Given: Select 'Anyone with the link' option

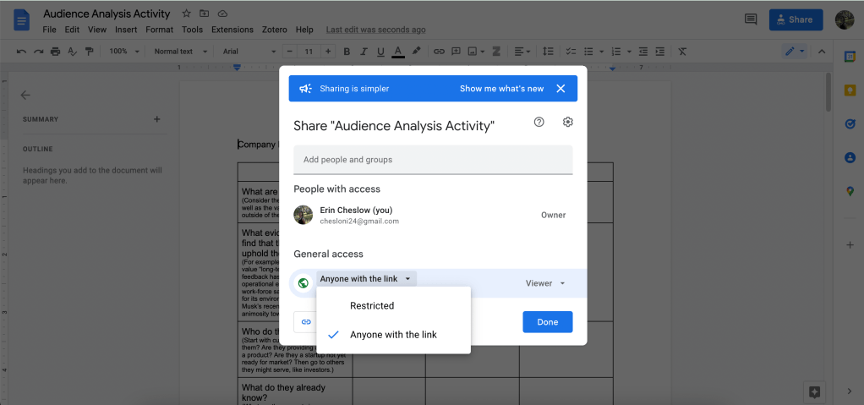Looking at the screenshot, I should [393, 335].
